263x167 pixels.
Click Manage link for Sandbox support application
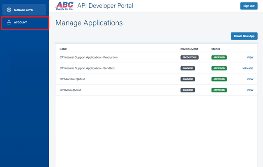coord(248,68)
